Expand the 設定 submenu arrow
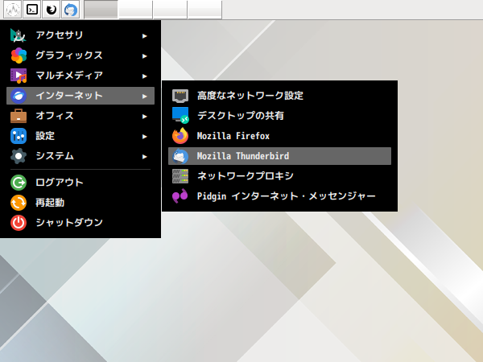 (x=144, y=137)
